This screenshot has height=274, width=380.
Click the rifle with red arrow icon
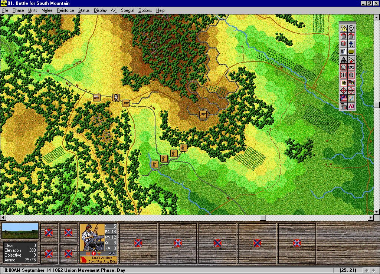(x=351, y=60)
